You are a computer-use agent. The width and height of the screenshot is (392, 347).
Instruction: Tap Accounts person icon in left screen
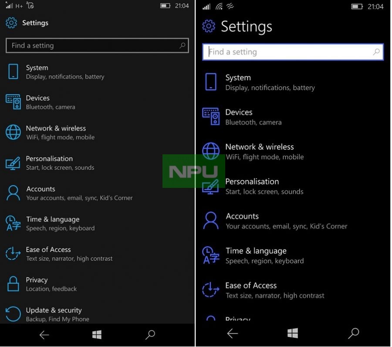tap(13, 193)
